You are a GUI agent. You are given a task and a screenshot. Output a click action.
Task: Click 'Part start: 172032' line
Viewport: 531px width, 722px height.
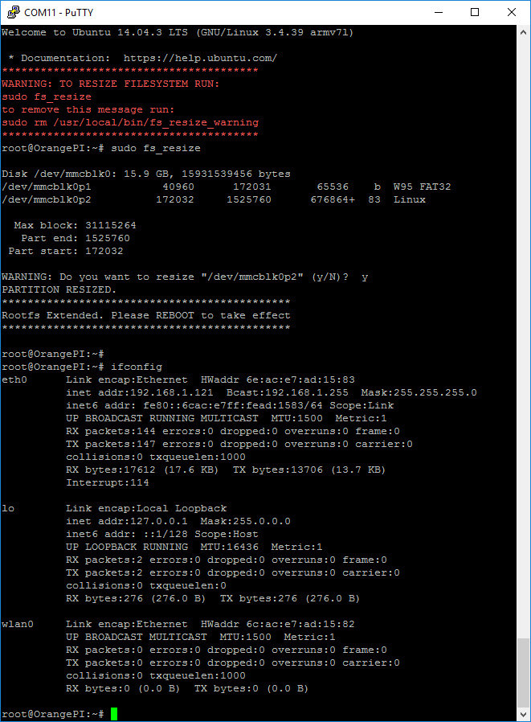66,251
